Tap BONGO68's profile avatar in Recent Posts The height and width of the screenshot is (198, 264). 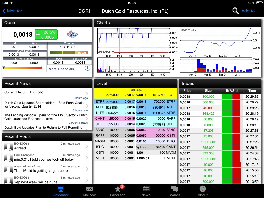point(9,146)
